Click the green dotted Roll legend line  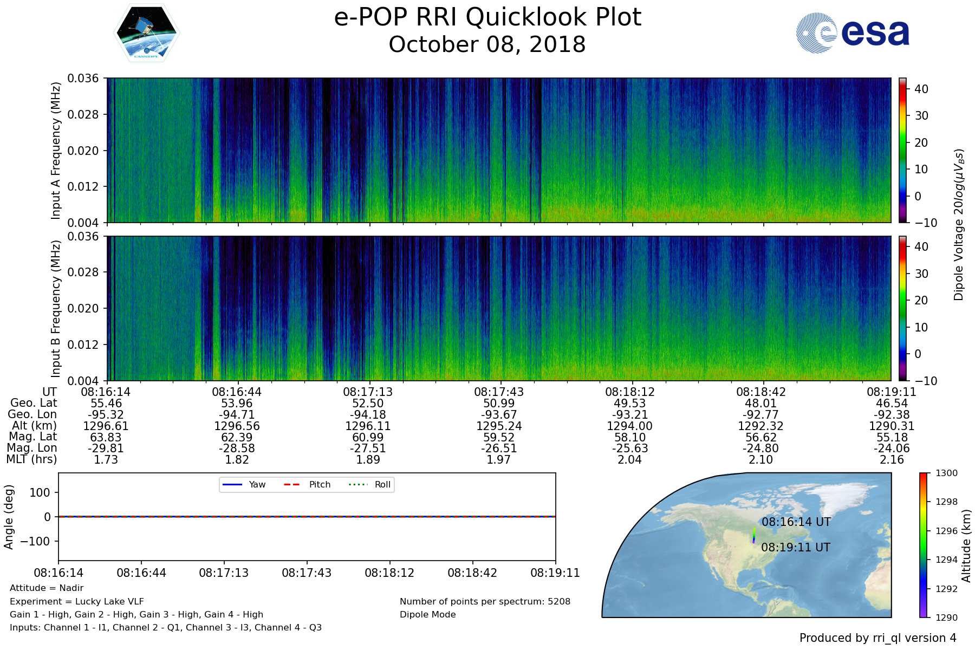[x=357, y=484]
